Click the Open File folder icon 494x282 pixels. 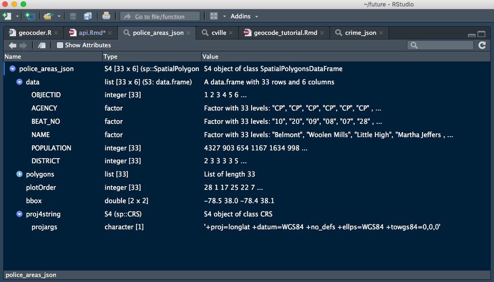coord(48,16)
